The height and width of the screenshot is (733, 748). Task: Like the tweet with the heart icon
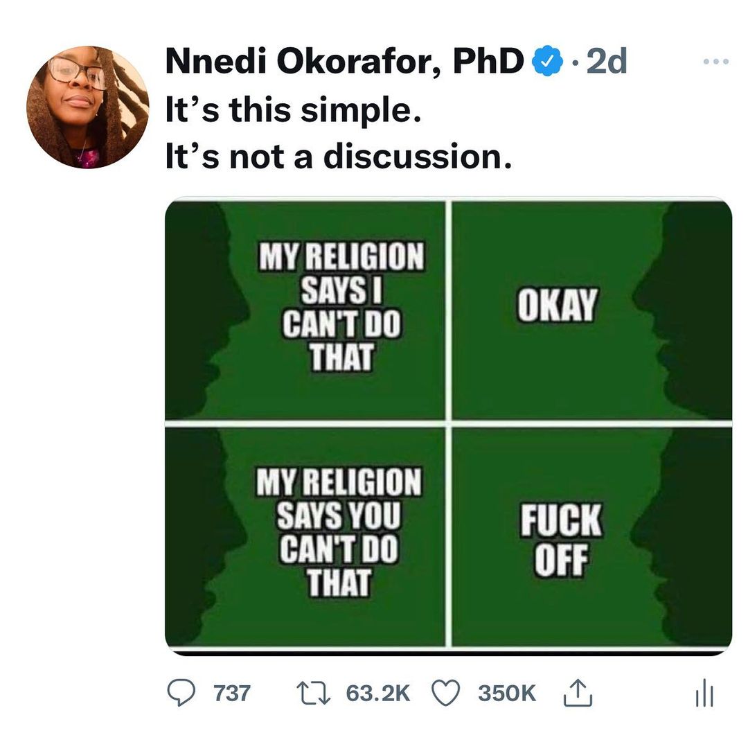pos(447,691)
